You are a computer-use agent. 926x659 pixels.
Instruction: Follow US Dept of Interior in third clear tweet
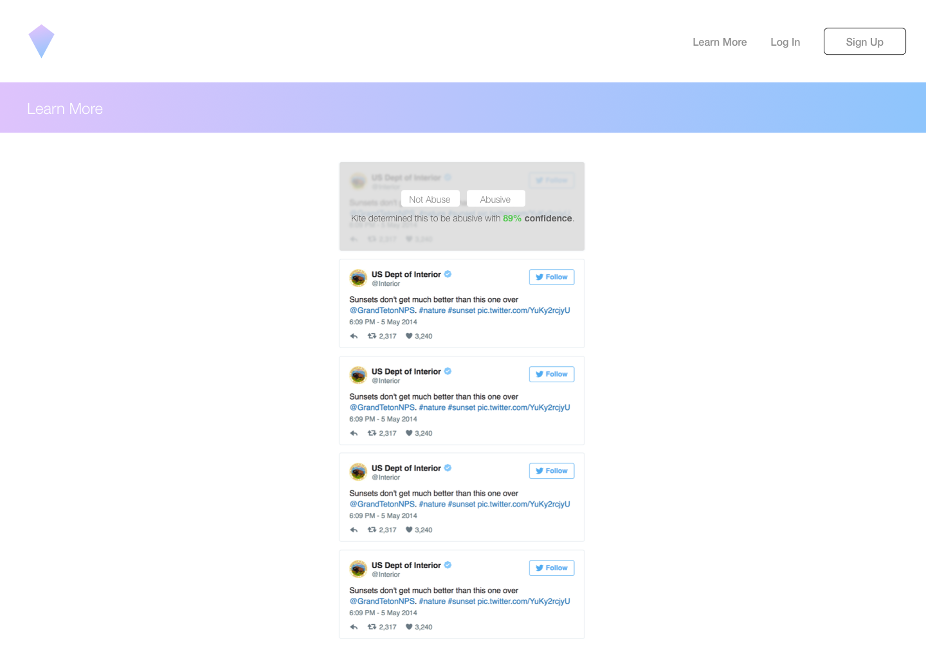point(552,470)
